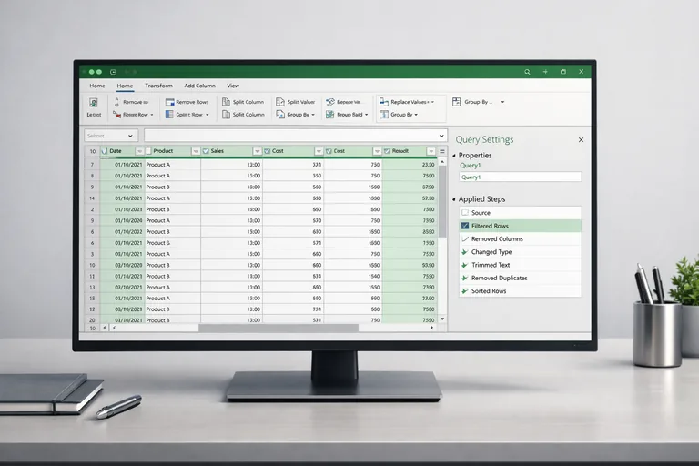Click the Remove Rows table icon

[x=169, y=102]
